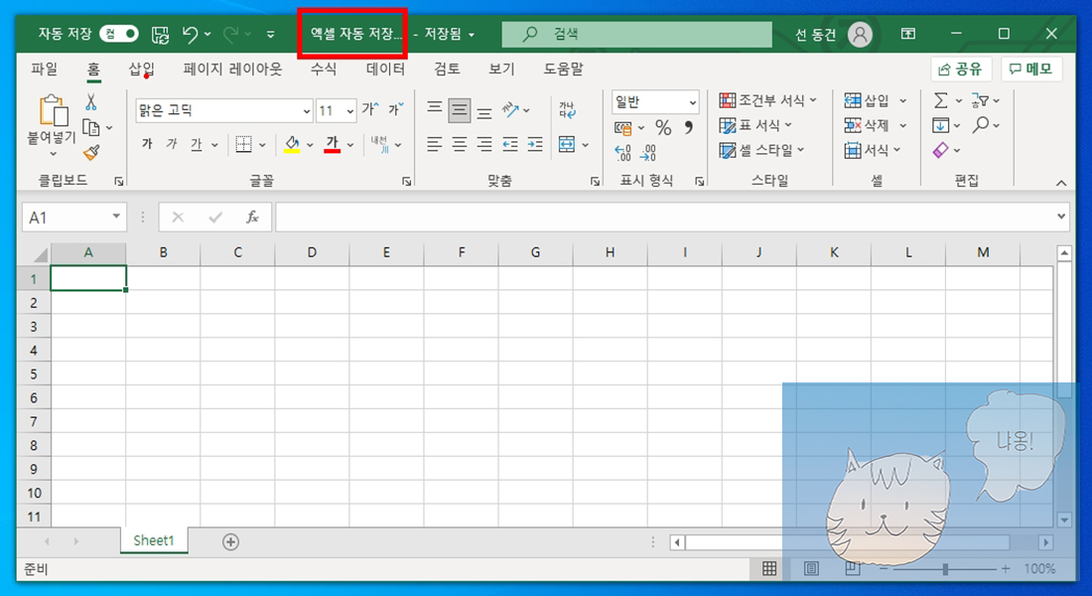1092x596 pixels.
Task: Click the Increase Font Size icon
Action: (370, 109)
